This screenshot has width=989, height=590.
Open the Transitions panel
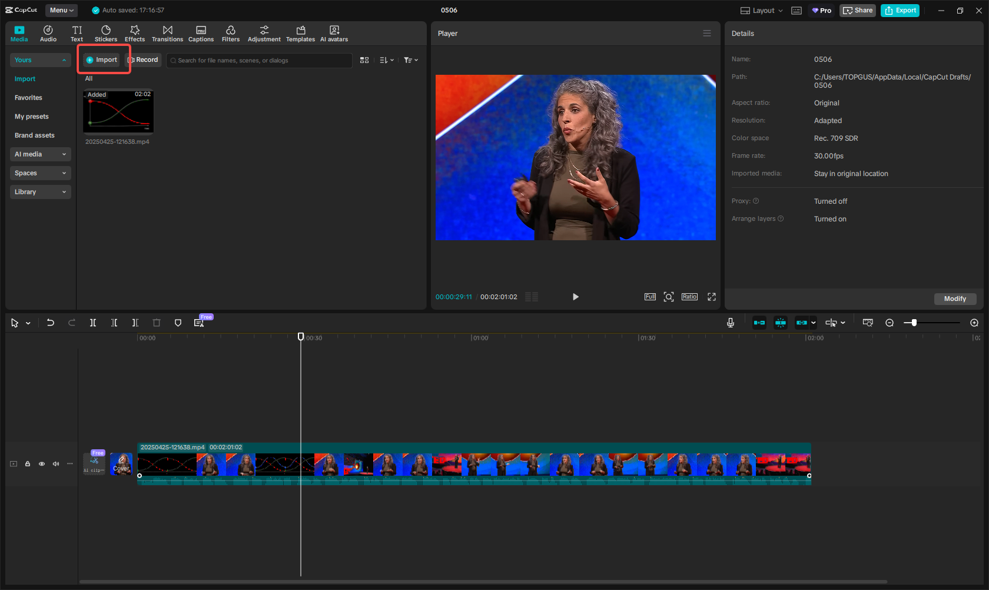point(167,34)
